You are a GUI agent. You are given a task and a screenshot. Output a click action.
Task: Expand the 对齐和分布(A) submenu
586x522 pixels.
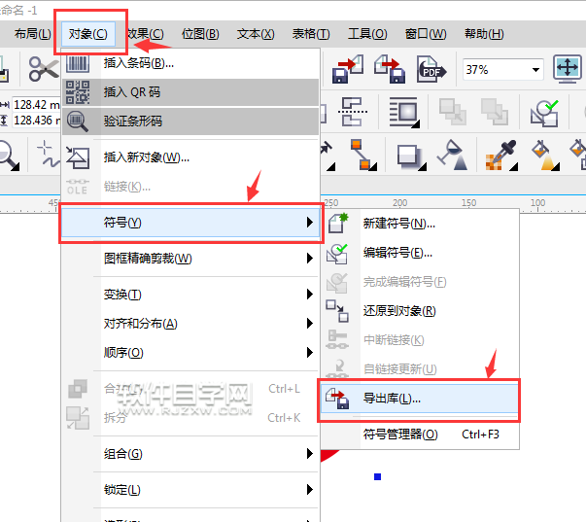tap(190, 324)
